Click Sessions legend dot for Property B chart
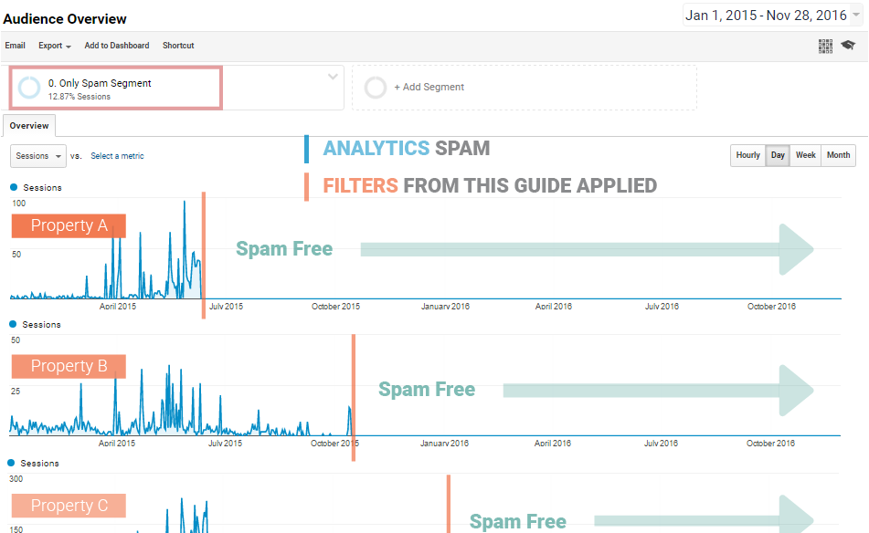This screenshot has width=869, height=533. [13, 324]
